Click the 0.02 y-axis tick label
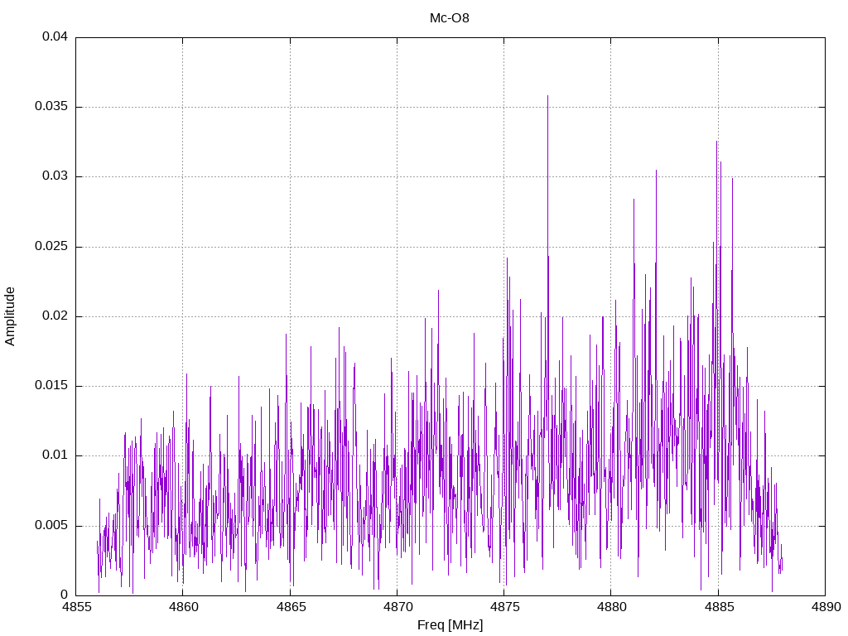Image resolution: width=848 pixels, height=636 pixels. pyautogui.click(x=55, y=316)
